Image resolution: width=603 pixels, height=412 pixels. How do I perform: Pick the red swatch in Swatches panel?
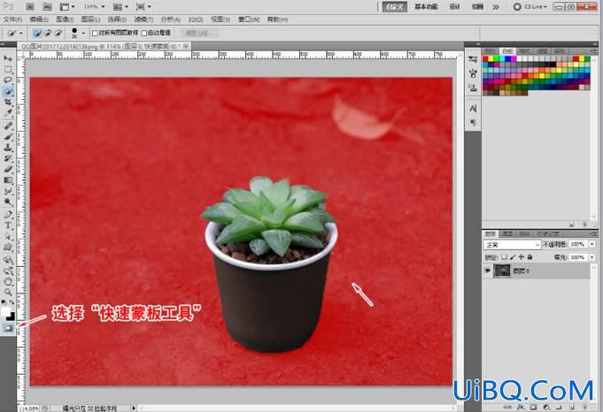pyautogui.click(x=485, y=58)
